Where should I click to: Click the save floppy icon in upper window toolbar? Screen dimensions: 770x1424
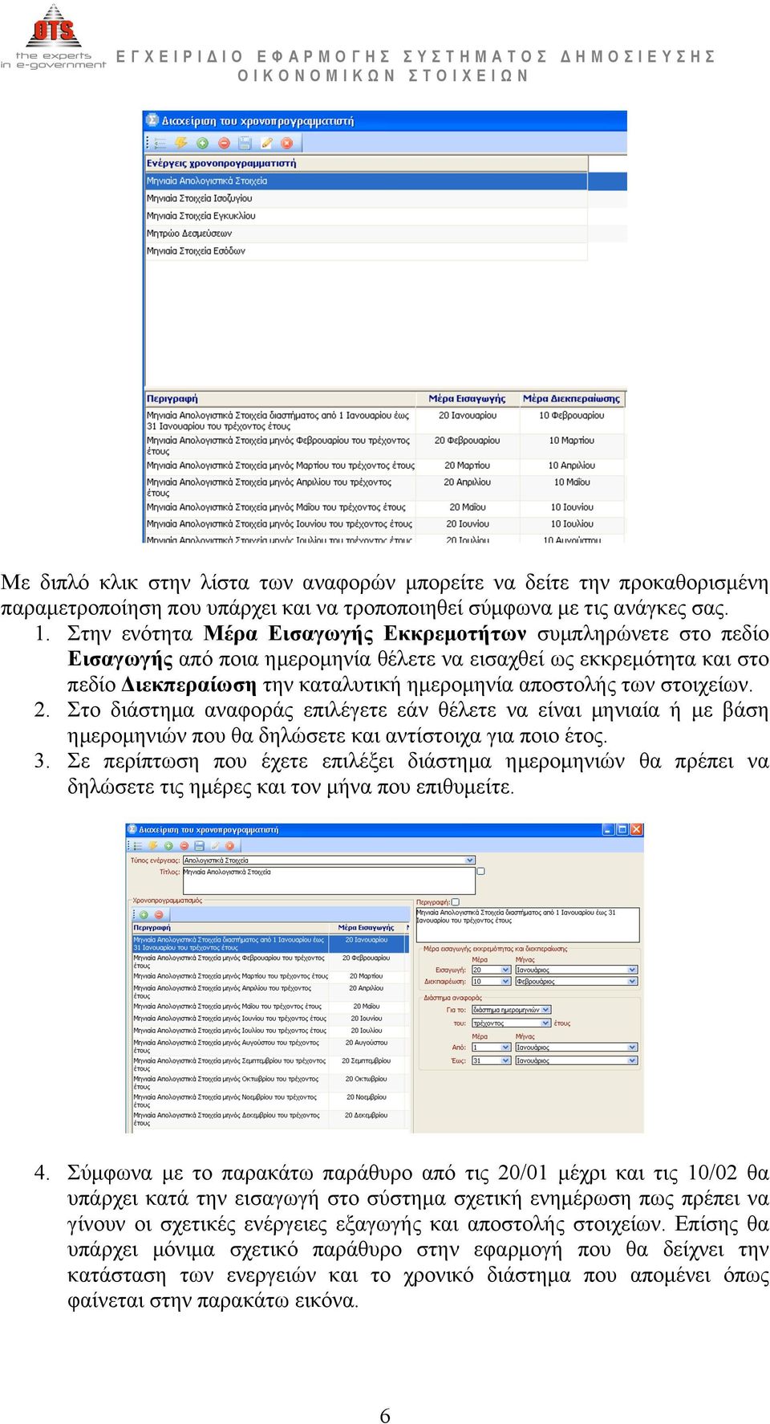click(245, 143)
